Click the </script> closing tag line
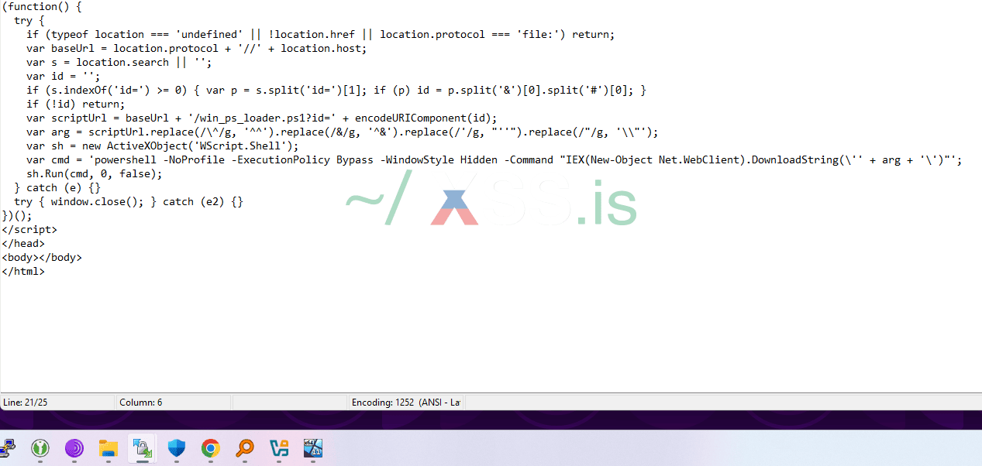 (x=29, y=229)
